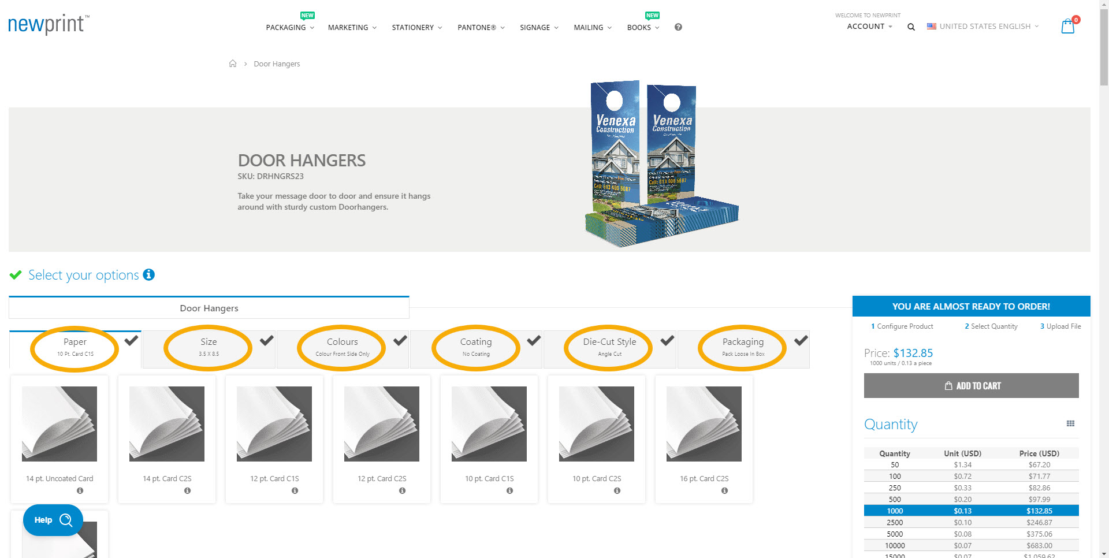The image size is (1109, 558).
Task: Choose 10 pt. Card C1S paper thumbnail
Action: 489,424
